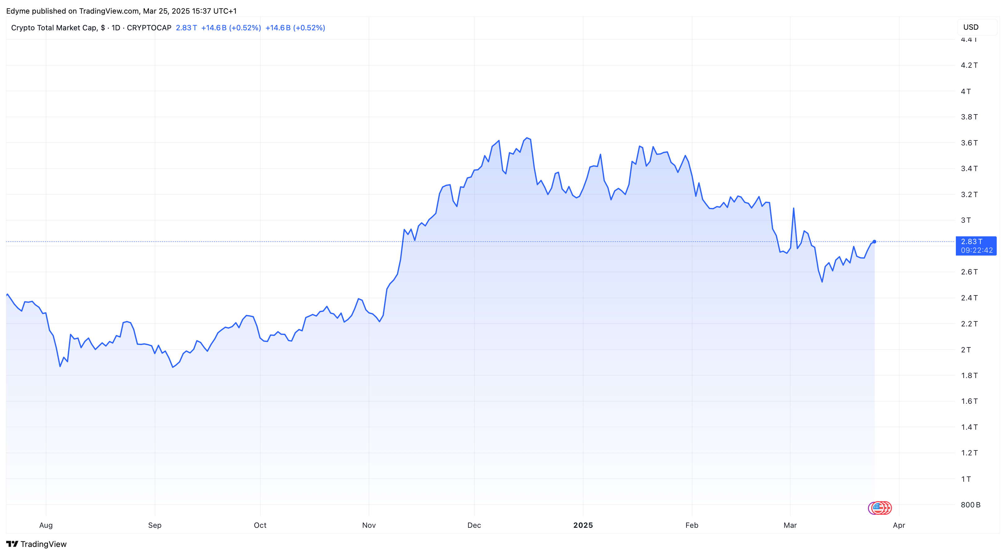Click the 1 T price scale label
Screen dimensions: 1006x555
[966, 479]
